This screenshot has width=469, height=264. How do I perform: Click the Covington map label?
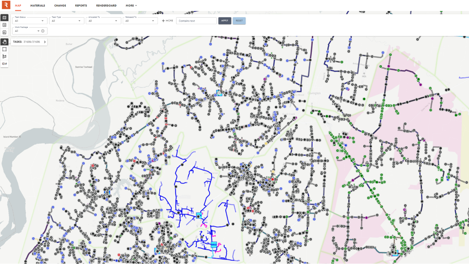pos(314,93)
